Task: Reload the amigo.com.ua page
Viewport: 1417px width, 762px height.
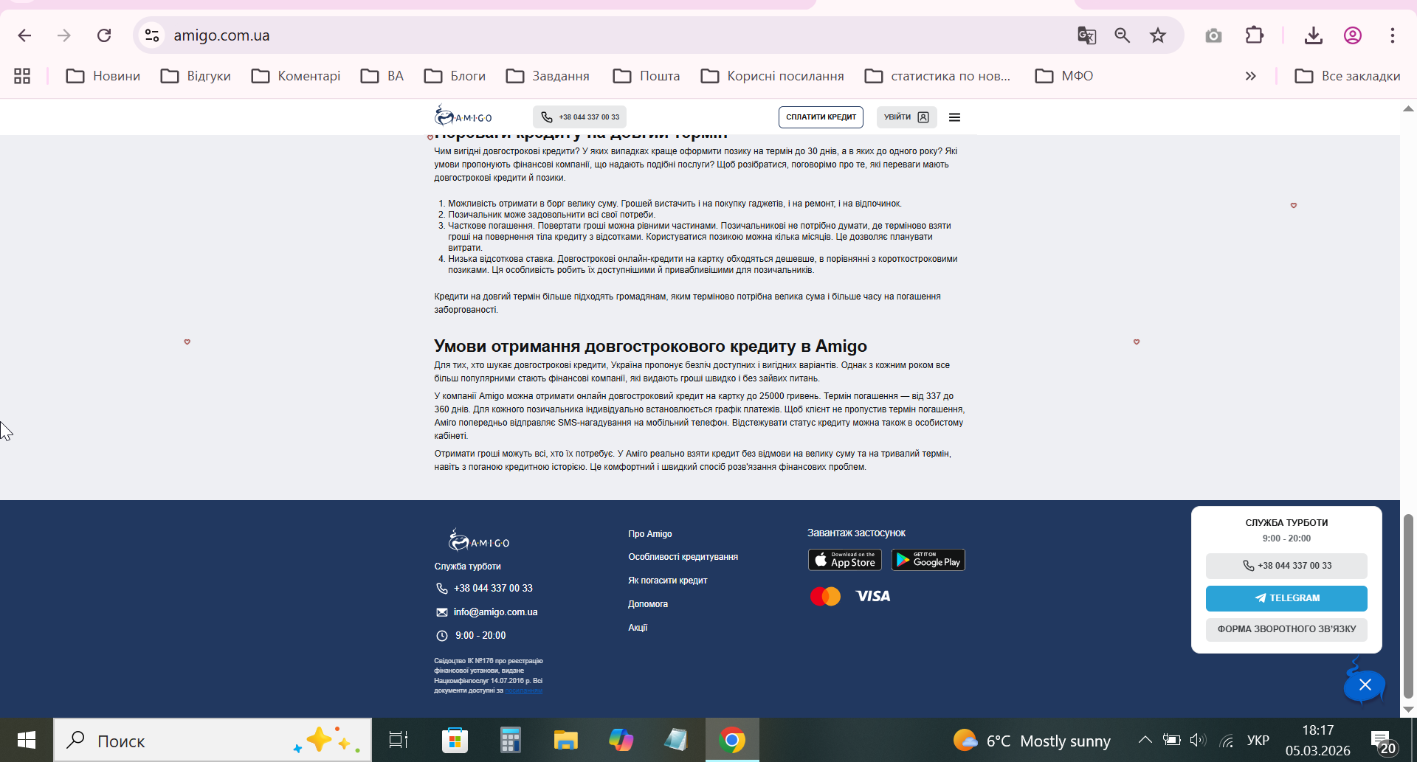Action: pos(104,35)
